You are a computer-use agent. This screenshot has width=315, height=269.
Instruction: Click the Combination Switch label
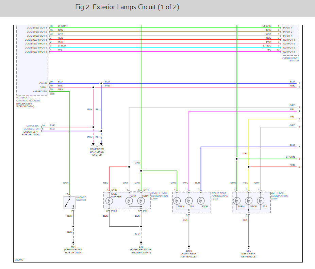coord(290,59)
